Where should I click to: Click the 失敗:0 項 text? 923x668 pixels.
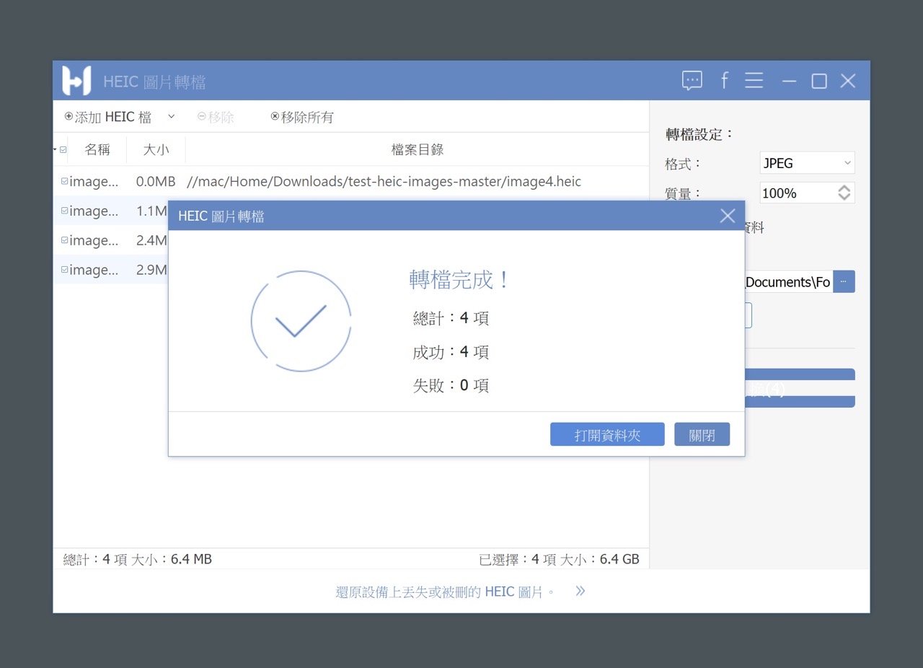451,385
